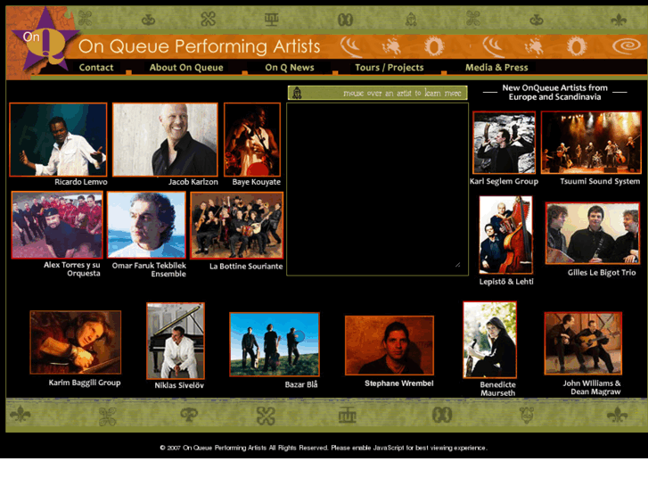
Task: Open About On Queue page
Action: [186, 68]
